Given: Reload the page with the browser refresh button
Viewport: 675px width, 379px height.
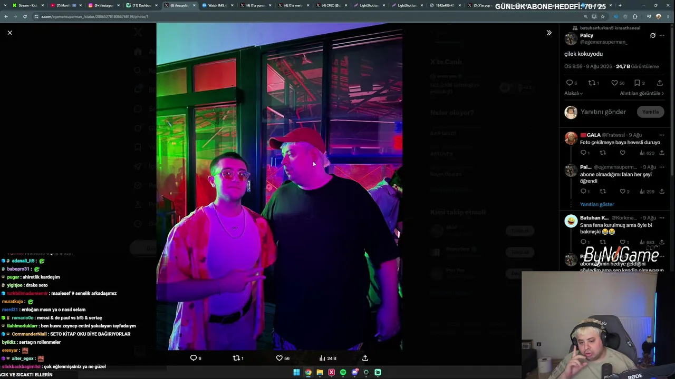Looking at the screenshot, I should tap(25, 16).
